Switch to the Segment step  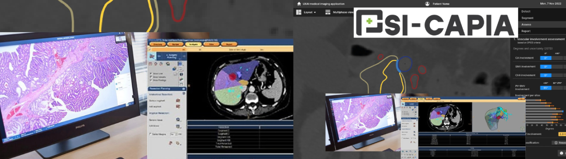click(528, 18)
